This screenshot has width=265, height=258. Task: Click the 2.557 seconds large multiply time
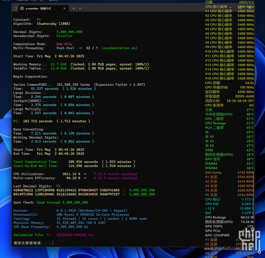tap(44, 113)
